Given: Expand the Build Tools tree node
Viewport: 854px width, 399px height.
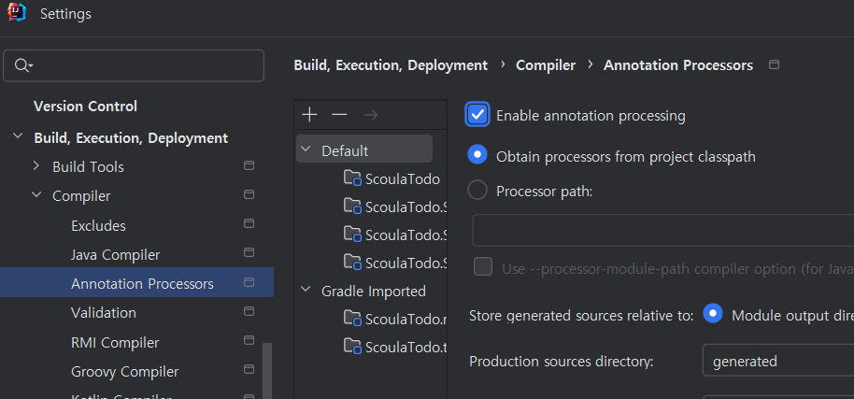Looking at the screenshot, I should (36, 166).
